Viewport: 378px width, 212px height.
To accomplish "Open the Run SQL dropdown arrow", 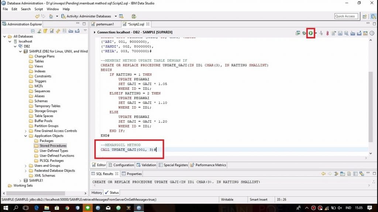I will [316, 33].
